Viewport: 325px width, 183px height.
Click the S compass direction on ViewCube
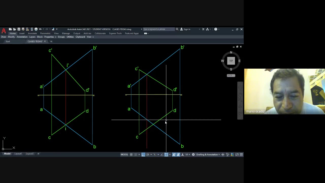tap(231, 69)
